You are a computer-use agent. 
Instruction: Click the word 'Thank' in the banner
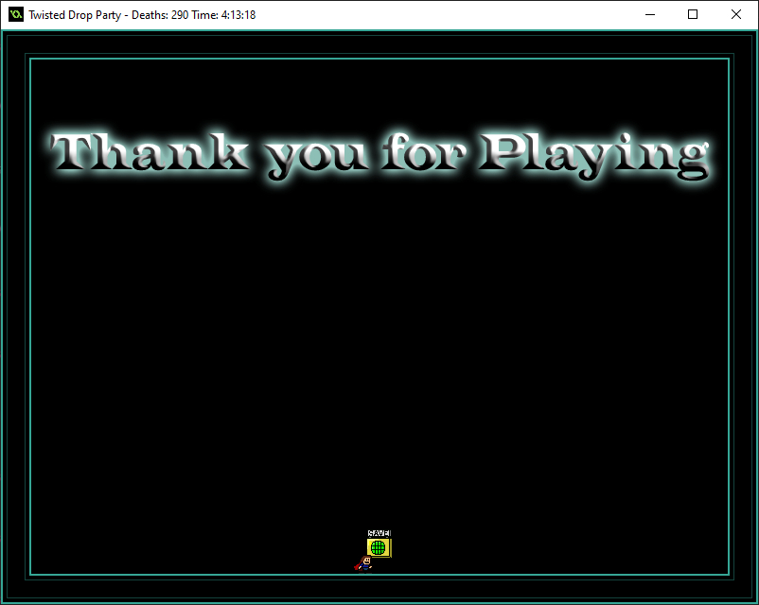[151, 153]
